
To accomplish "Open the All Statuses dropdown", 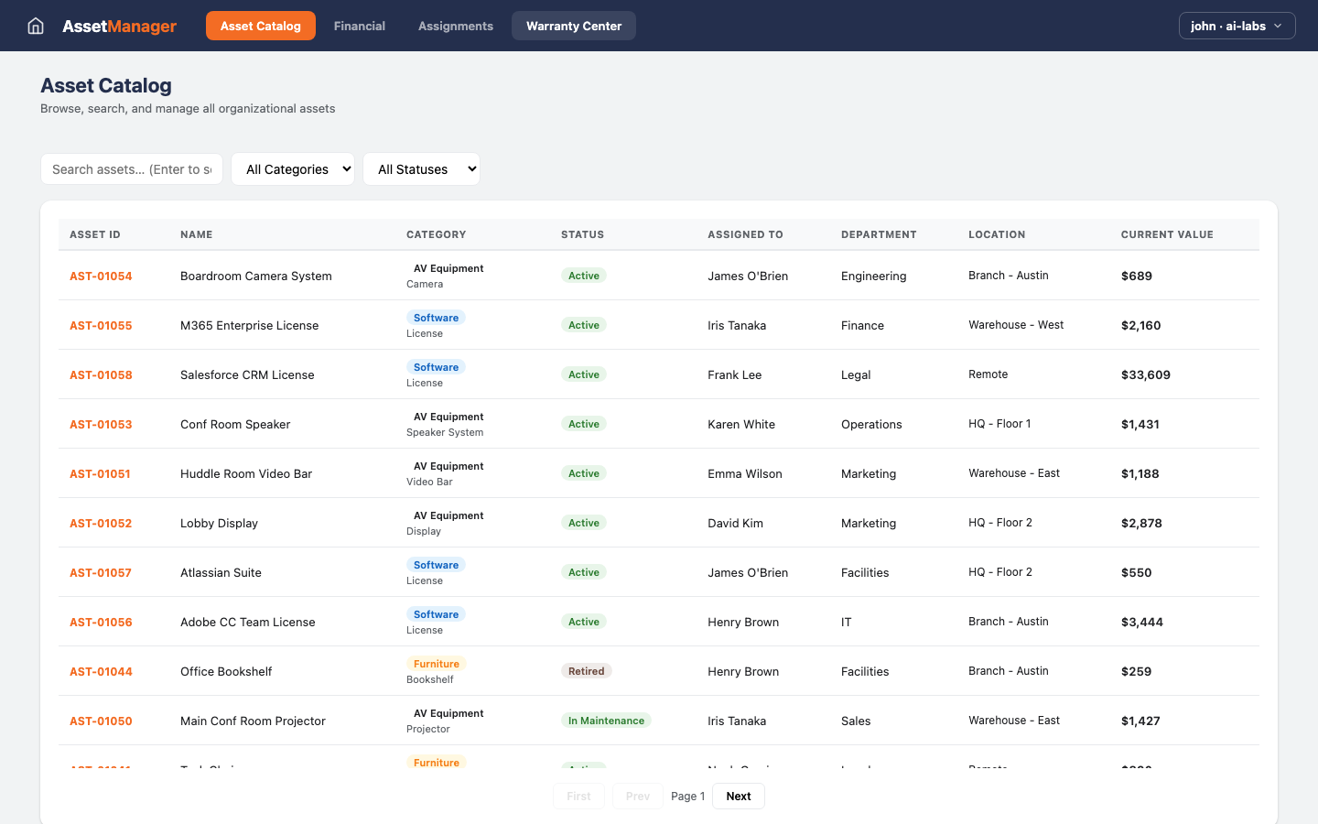I will [x=421, y=168].
